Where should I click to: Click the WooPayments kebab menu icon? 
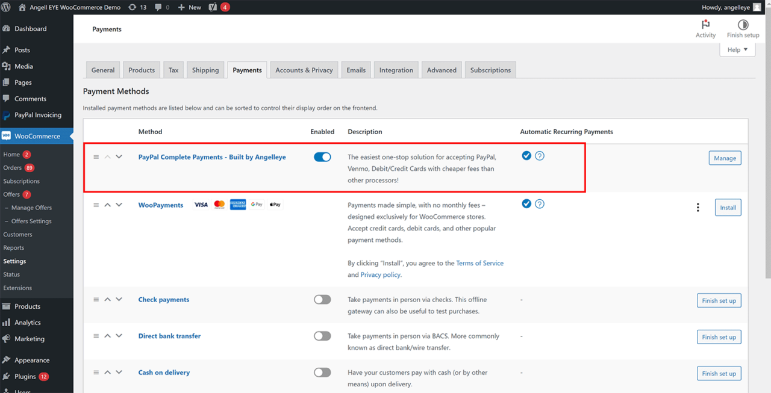pyautogui.click(x=698, y=207)
